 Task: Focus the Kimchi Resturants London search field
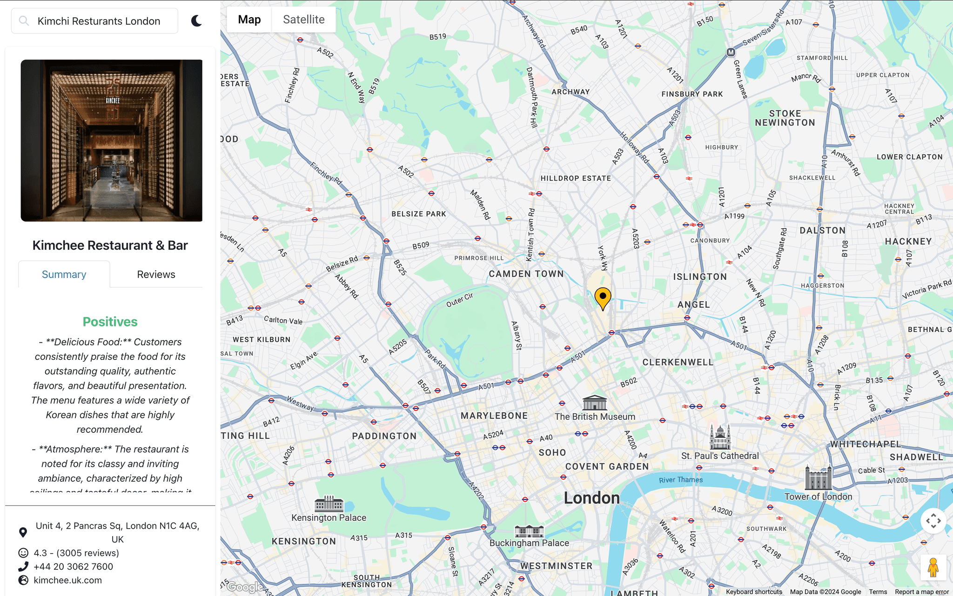coord(94,21)
